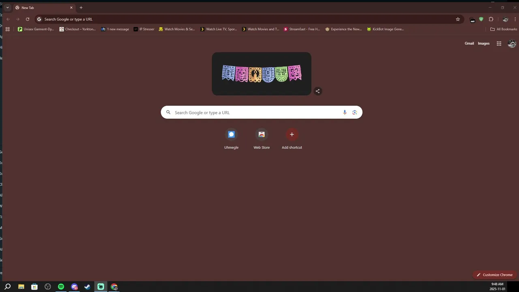Open 'Experience the New...' bookmark

pyautogui.click(x=343, y=29)
